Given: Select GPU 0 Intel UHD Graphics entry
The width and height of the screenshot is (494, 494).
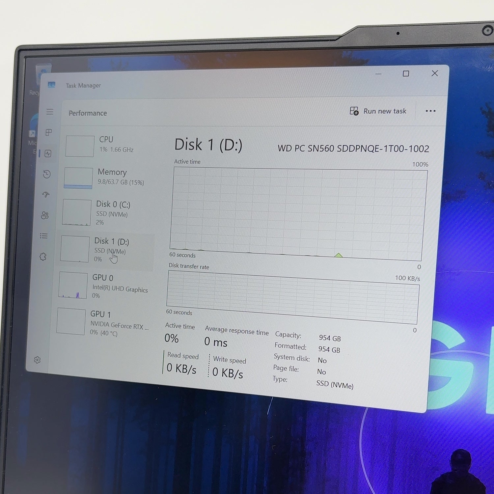Looking at the screenshot, I should 104,286.
